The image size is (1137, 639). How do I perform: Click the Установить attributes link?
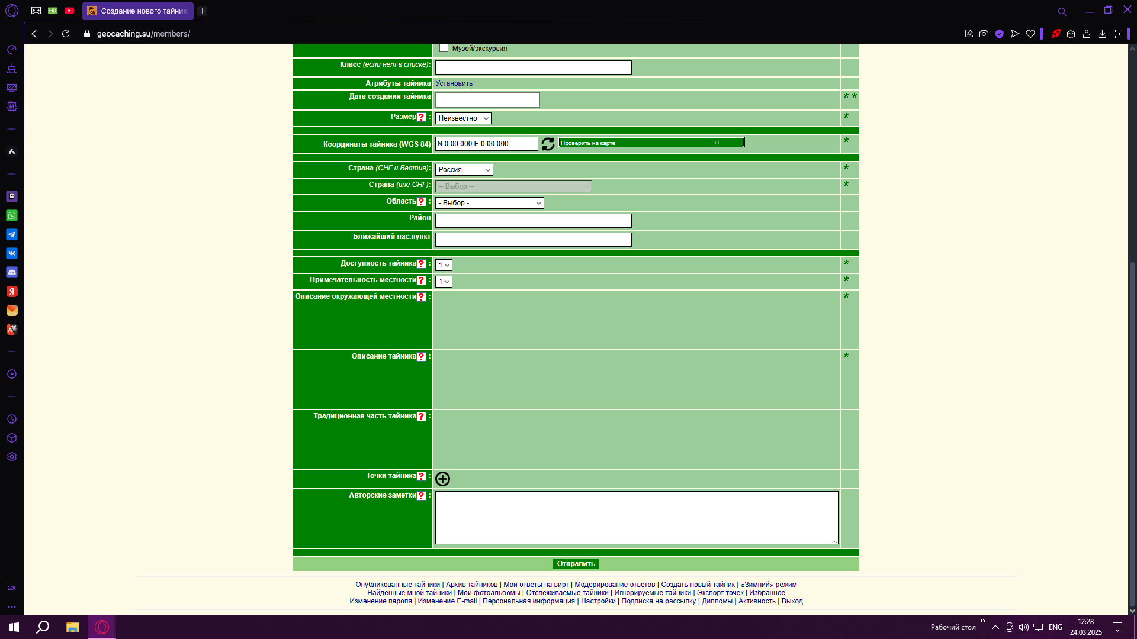[x=454, y=83]
